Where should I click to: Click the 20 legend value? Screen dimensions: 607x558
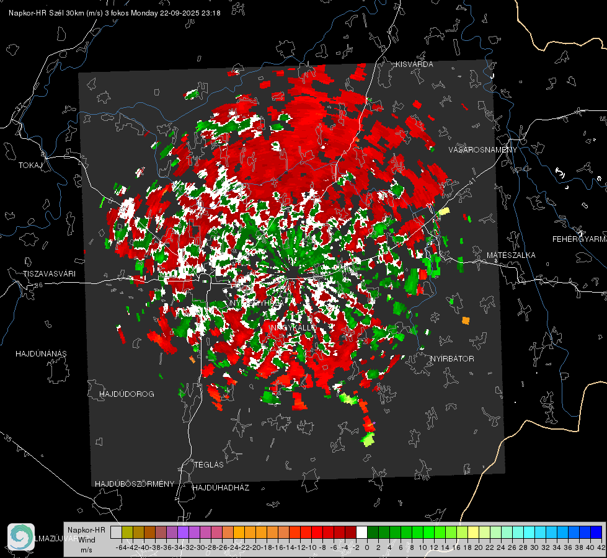click(479, 547)
